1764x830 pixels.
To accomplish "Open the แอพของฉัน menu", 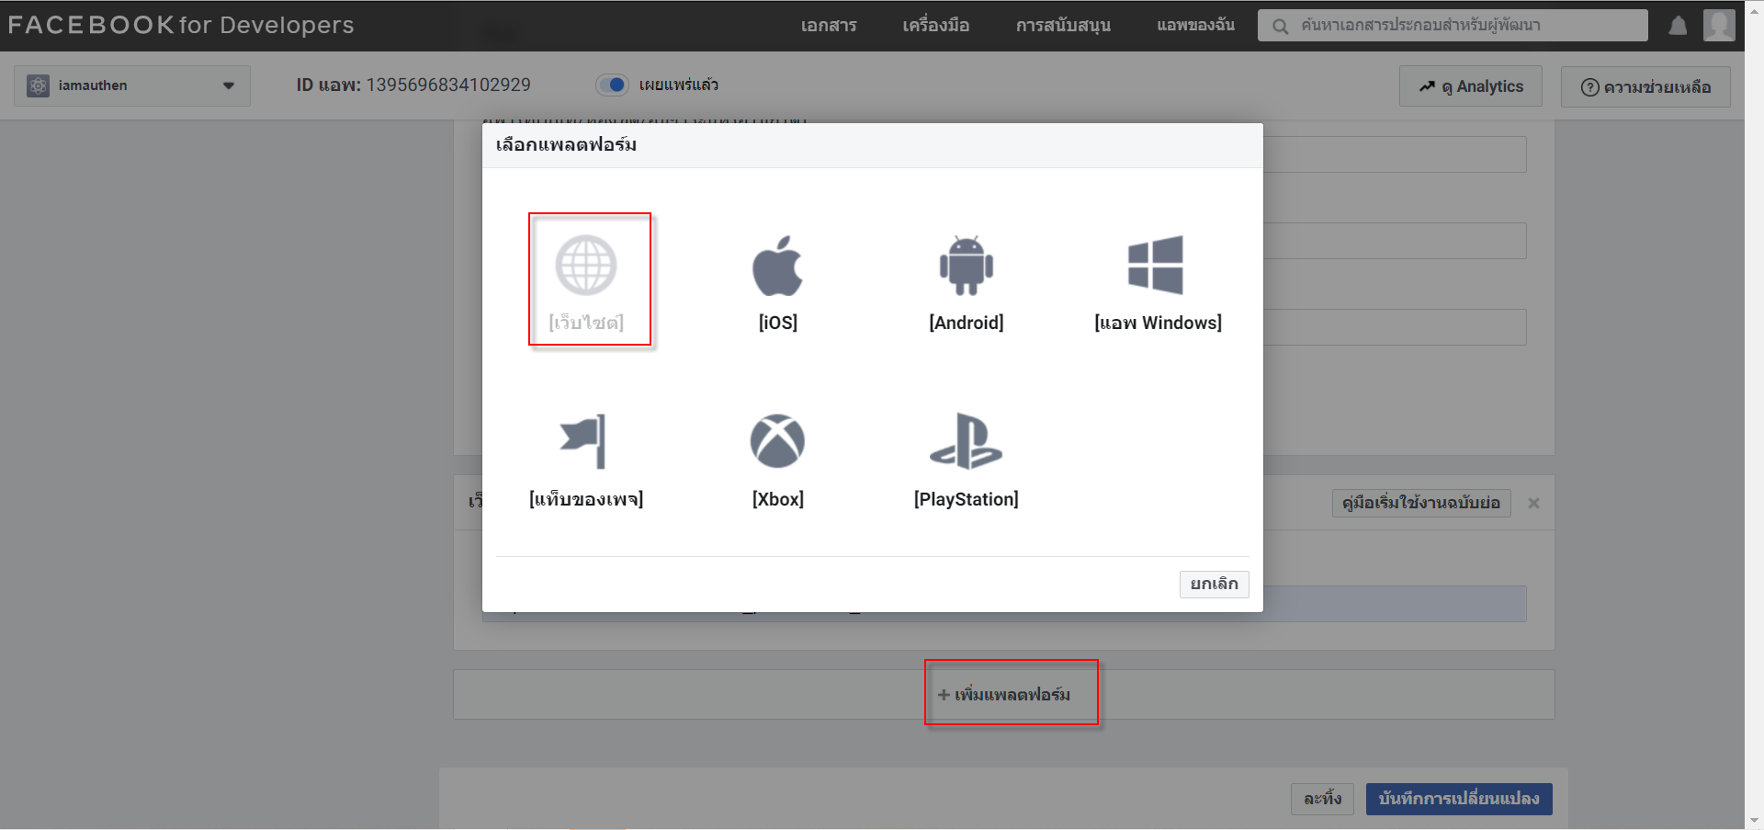I will coord(1195,26).
